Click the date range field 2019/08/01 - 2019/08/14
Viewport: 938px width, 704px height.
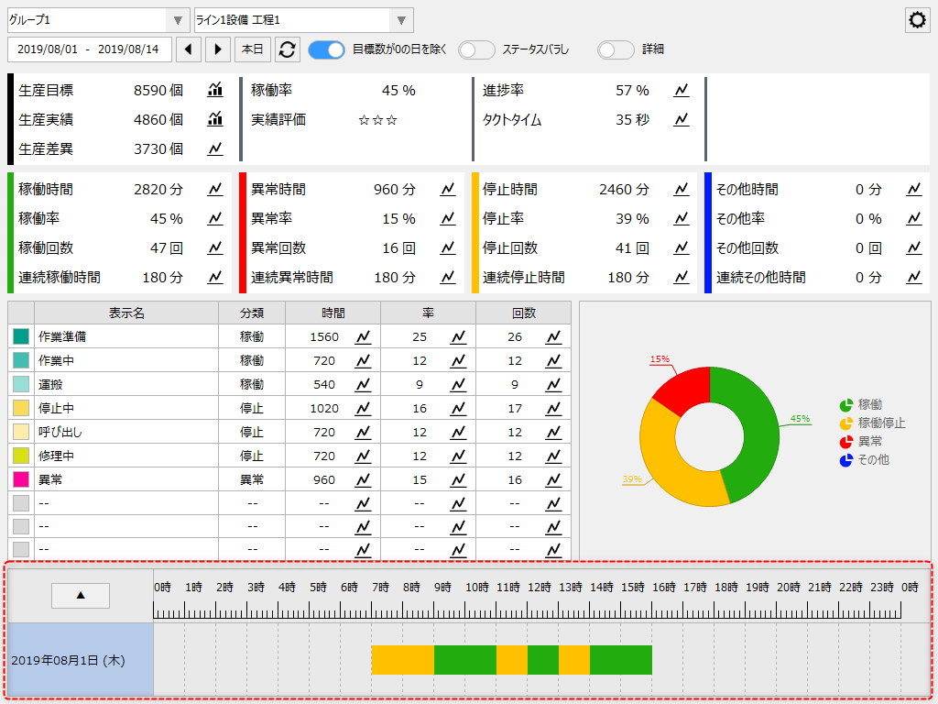pos(89,51)
